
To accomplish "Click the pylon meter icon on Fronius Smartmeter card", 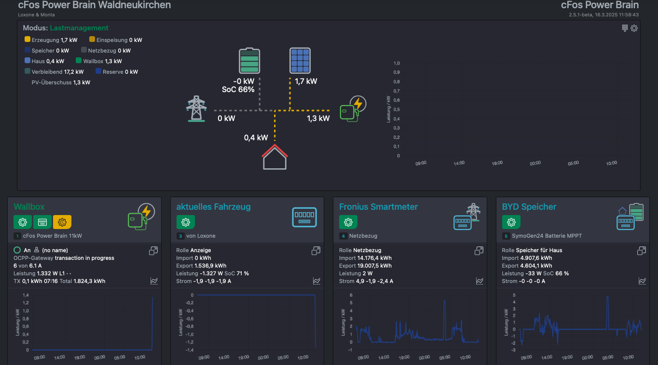I will (x=467, y=216).
